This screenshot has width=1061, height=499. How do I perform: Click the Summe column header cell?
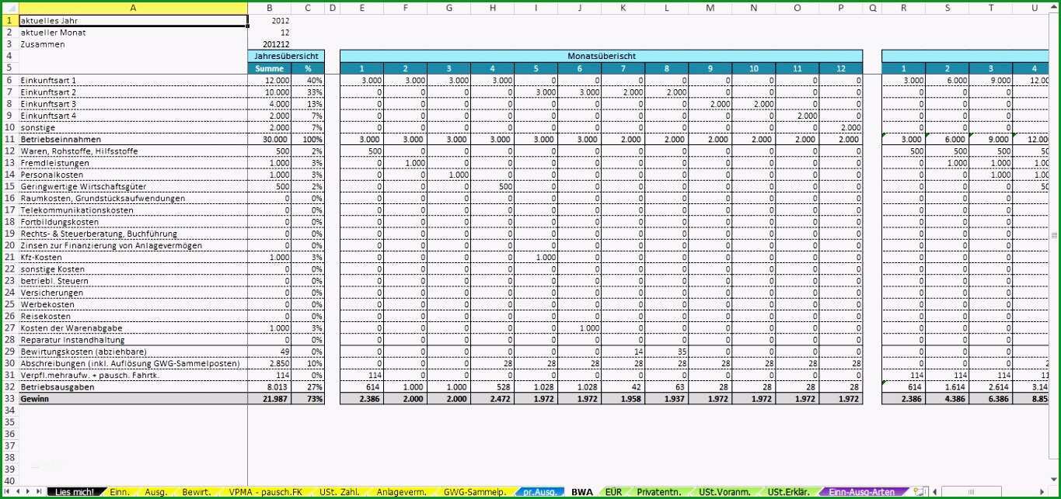270,68
